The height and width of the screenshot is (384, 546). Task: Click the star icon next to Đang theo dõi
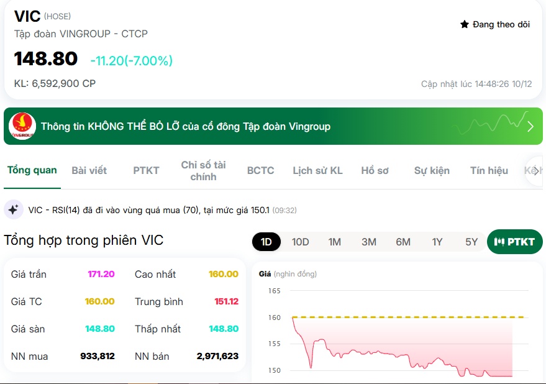(x=465, y=24)
